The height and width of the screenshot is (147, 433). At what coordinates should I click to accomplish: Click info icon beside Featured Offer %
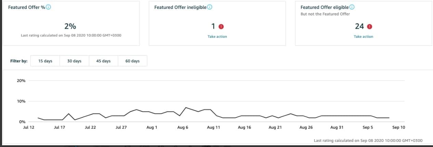(49, 8)
